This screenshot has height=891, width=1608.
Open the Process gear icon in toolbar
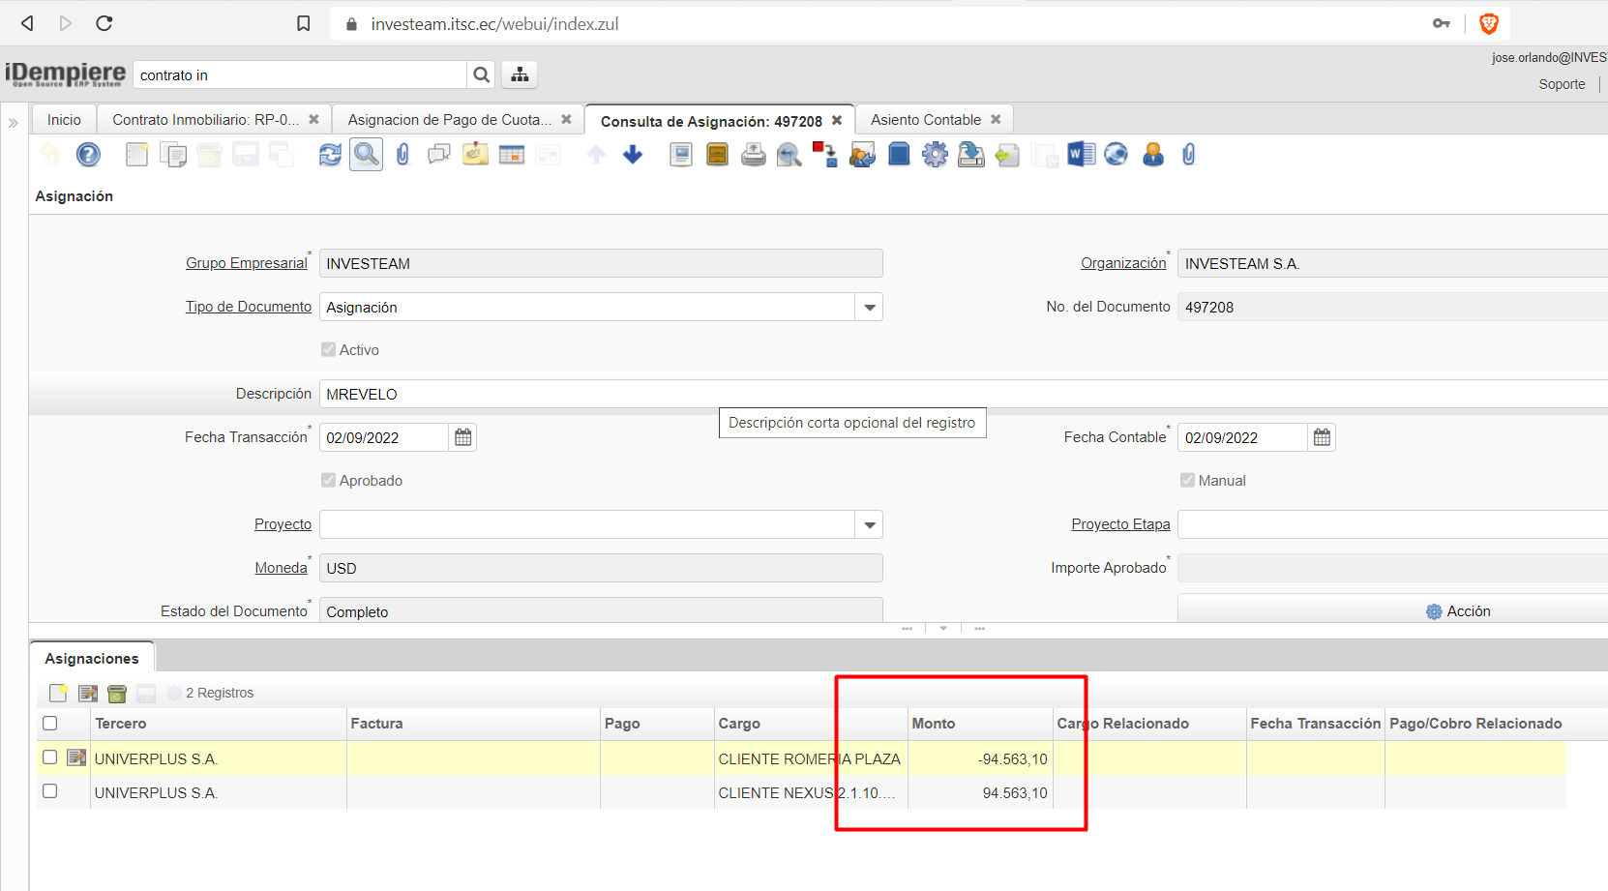point(935,155)
